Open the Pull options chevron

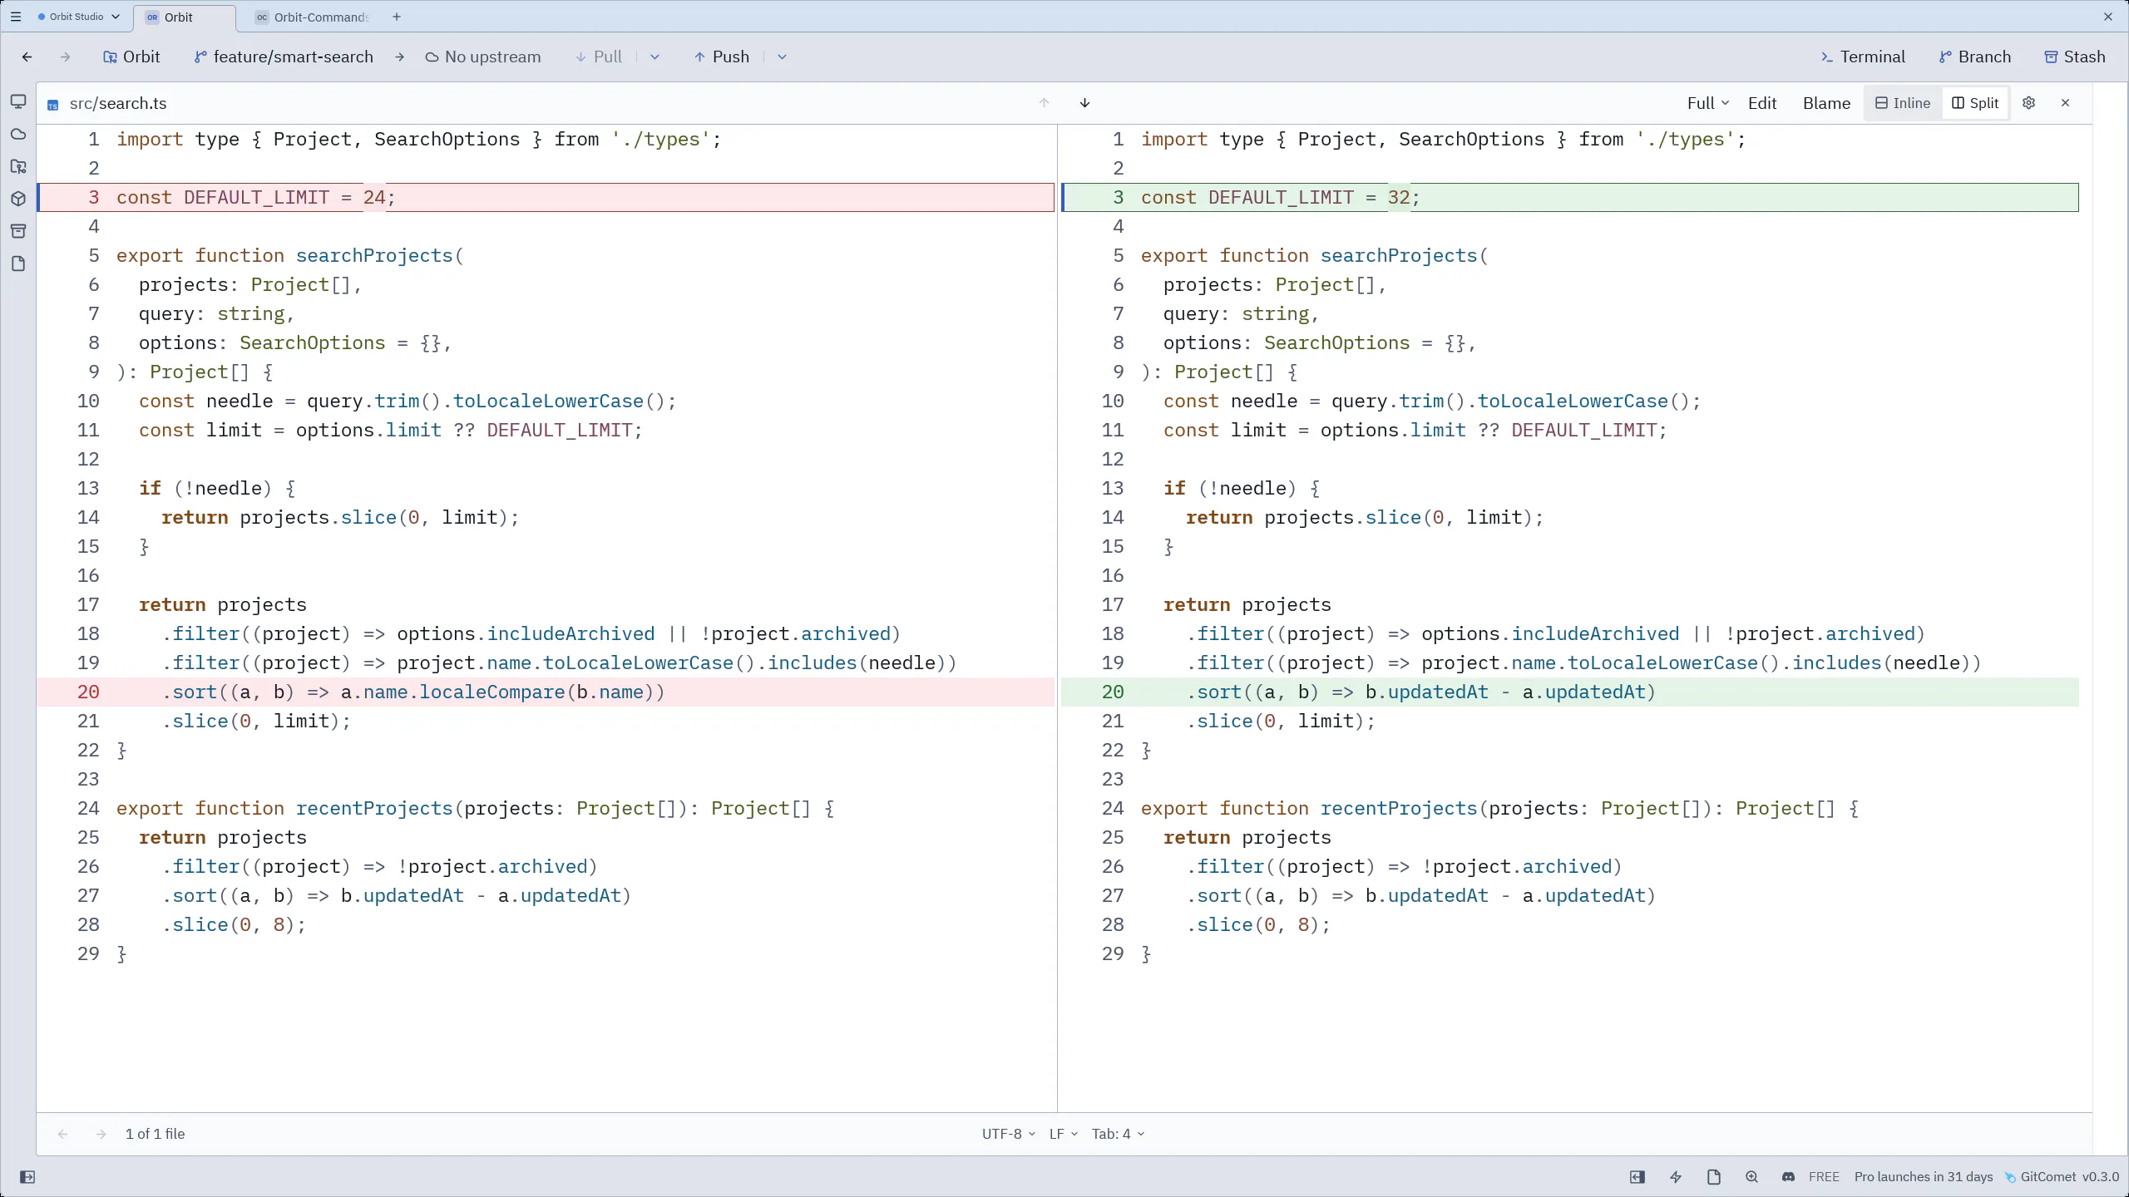655,57
